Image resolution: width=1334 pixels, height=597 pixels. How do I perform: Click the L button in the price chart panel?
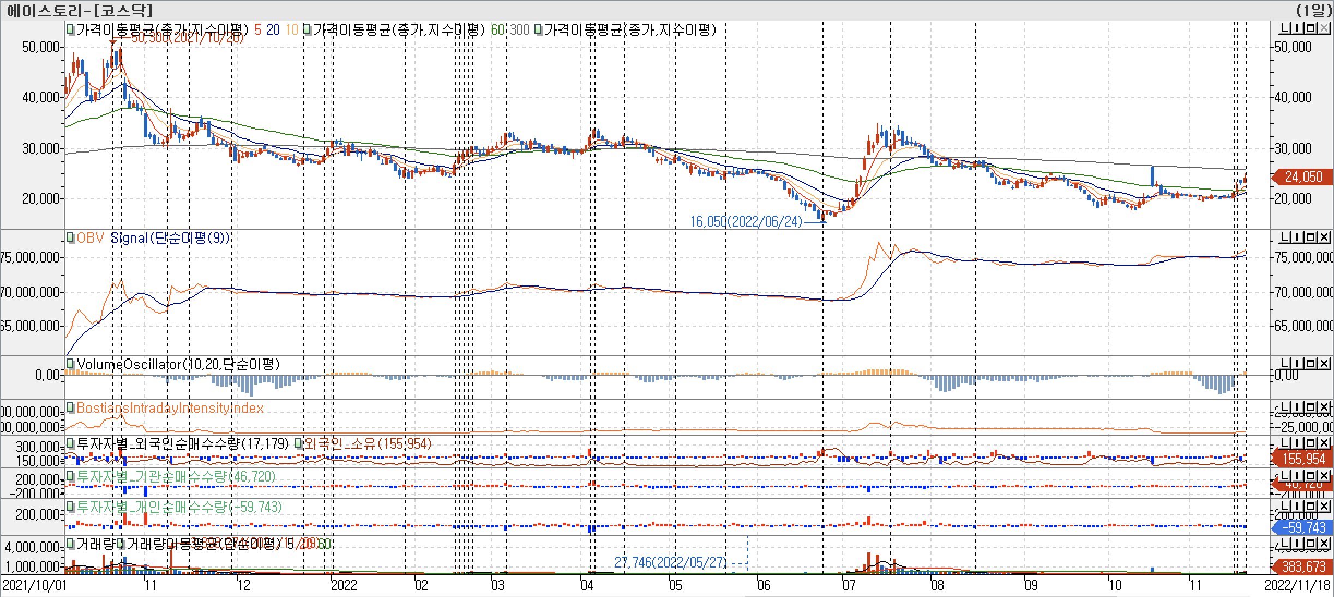(x=1284, y=28)
